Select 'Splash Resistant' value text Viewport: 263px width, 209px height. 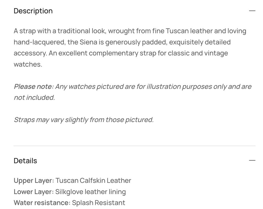coord(98,203)
